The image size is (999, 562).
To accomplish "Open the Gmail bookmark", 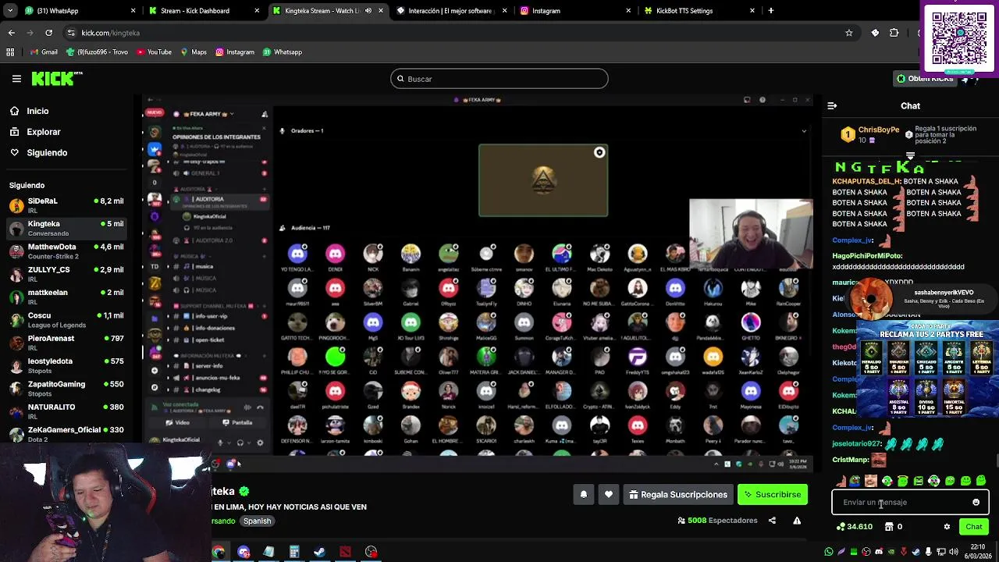I will coord(44,52).
